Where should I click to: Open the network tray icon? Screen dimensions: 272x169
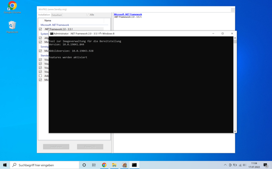[240, 165]
